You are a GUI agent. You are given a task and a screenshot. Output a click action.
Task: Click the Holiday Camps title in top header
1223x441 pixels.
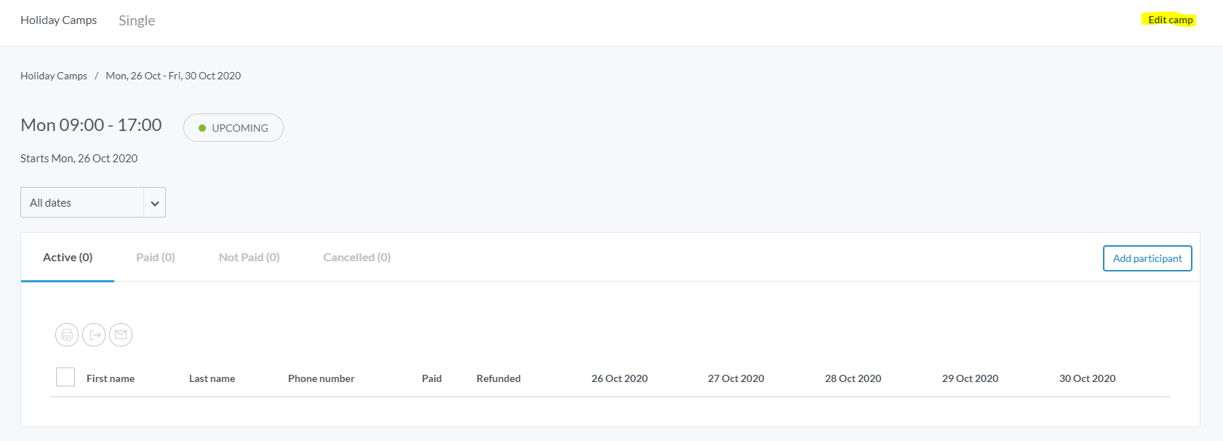click(58, 20)
